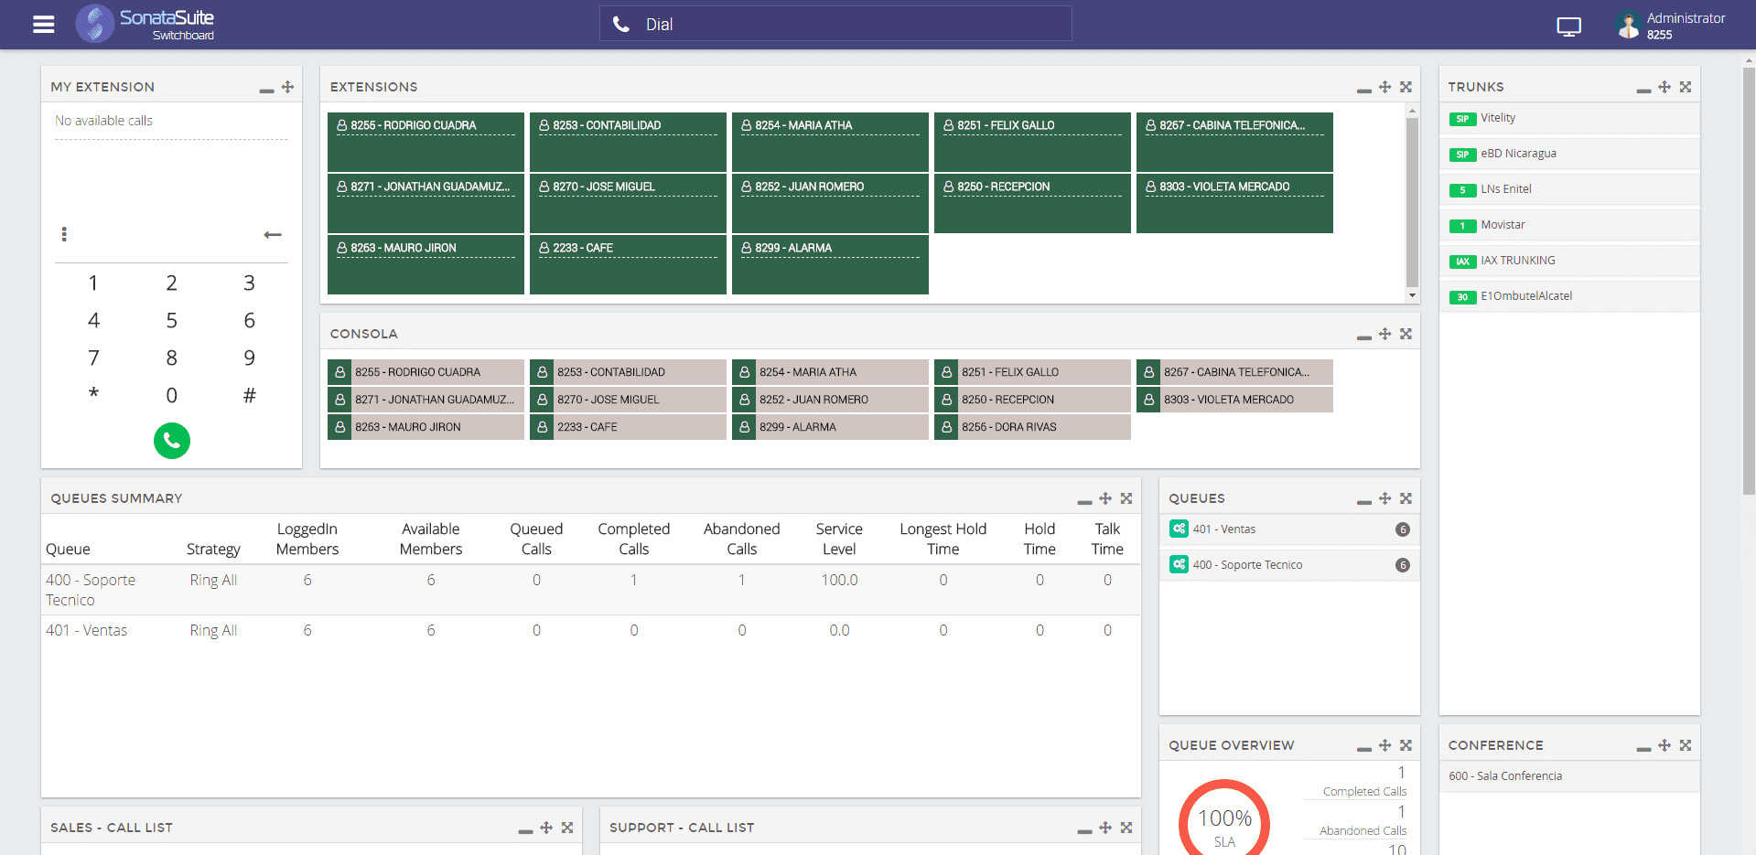The width and height of the screenshot is (1756, 855).
Task: Click the SonataSuite logo
Action: 145,24
